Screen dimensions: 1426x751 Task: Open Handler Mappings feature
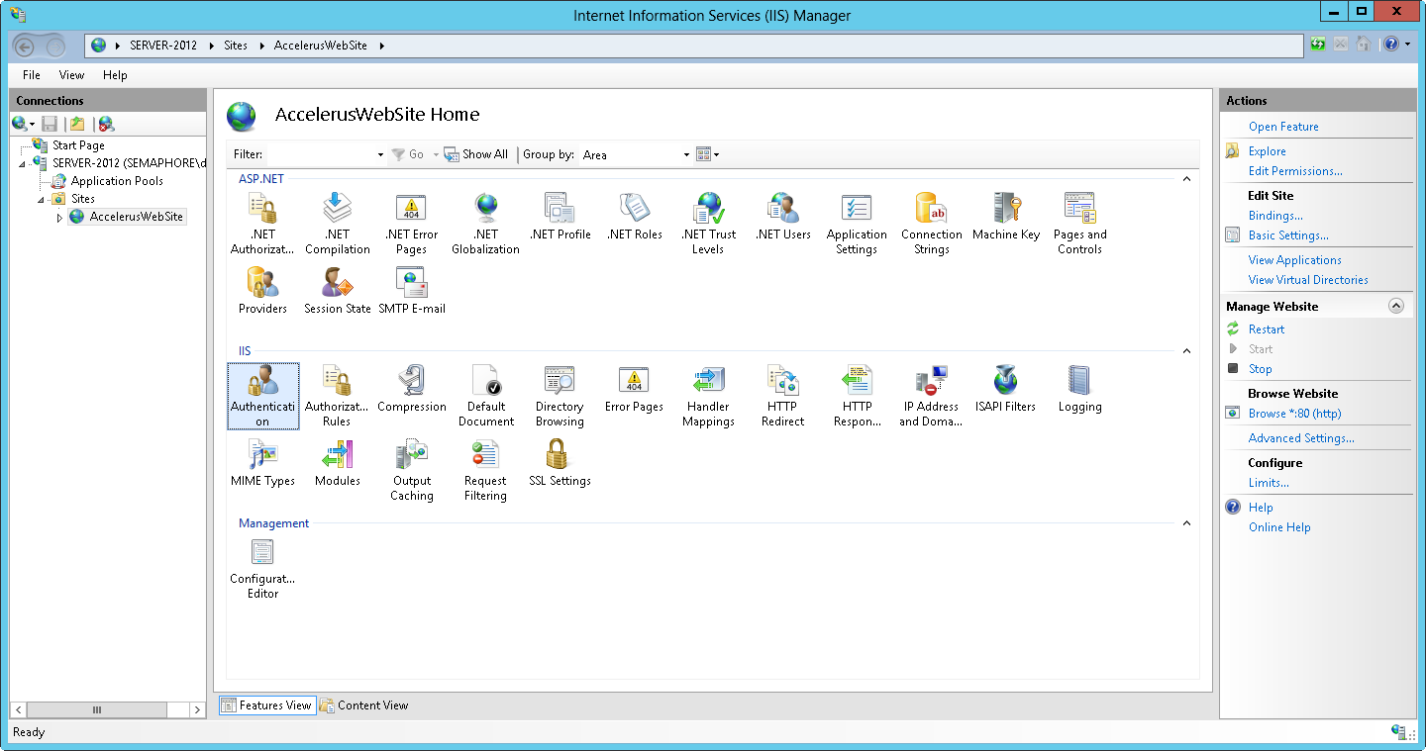coord(708,396)
